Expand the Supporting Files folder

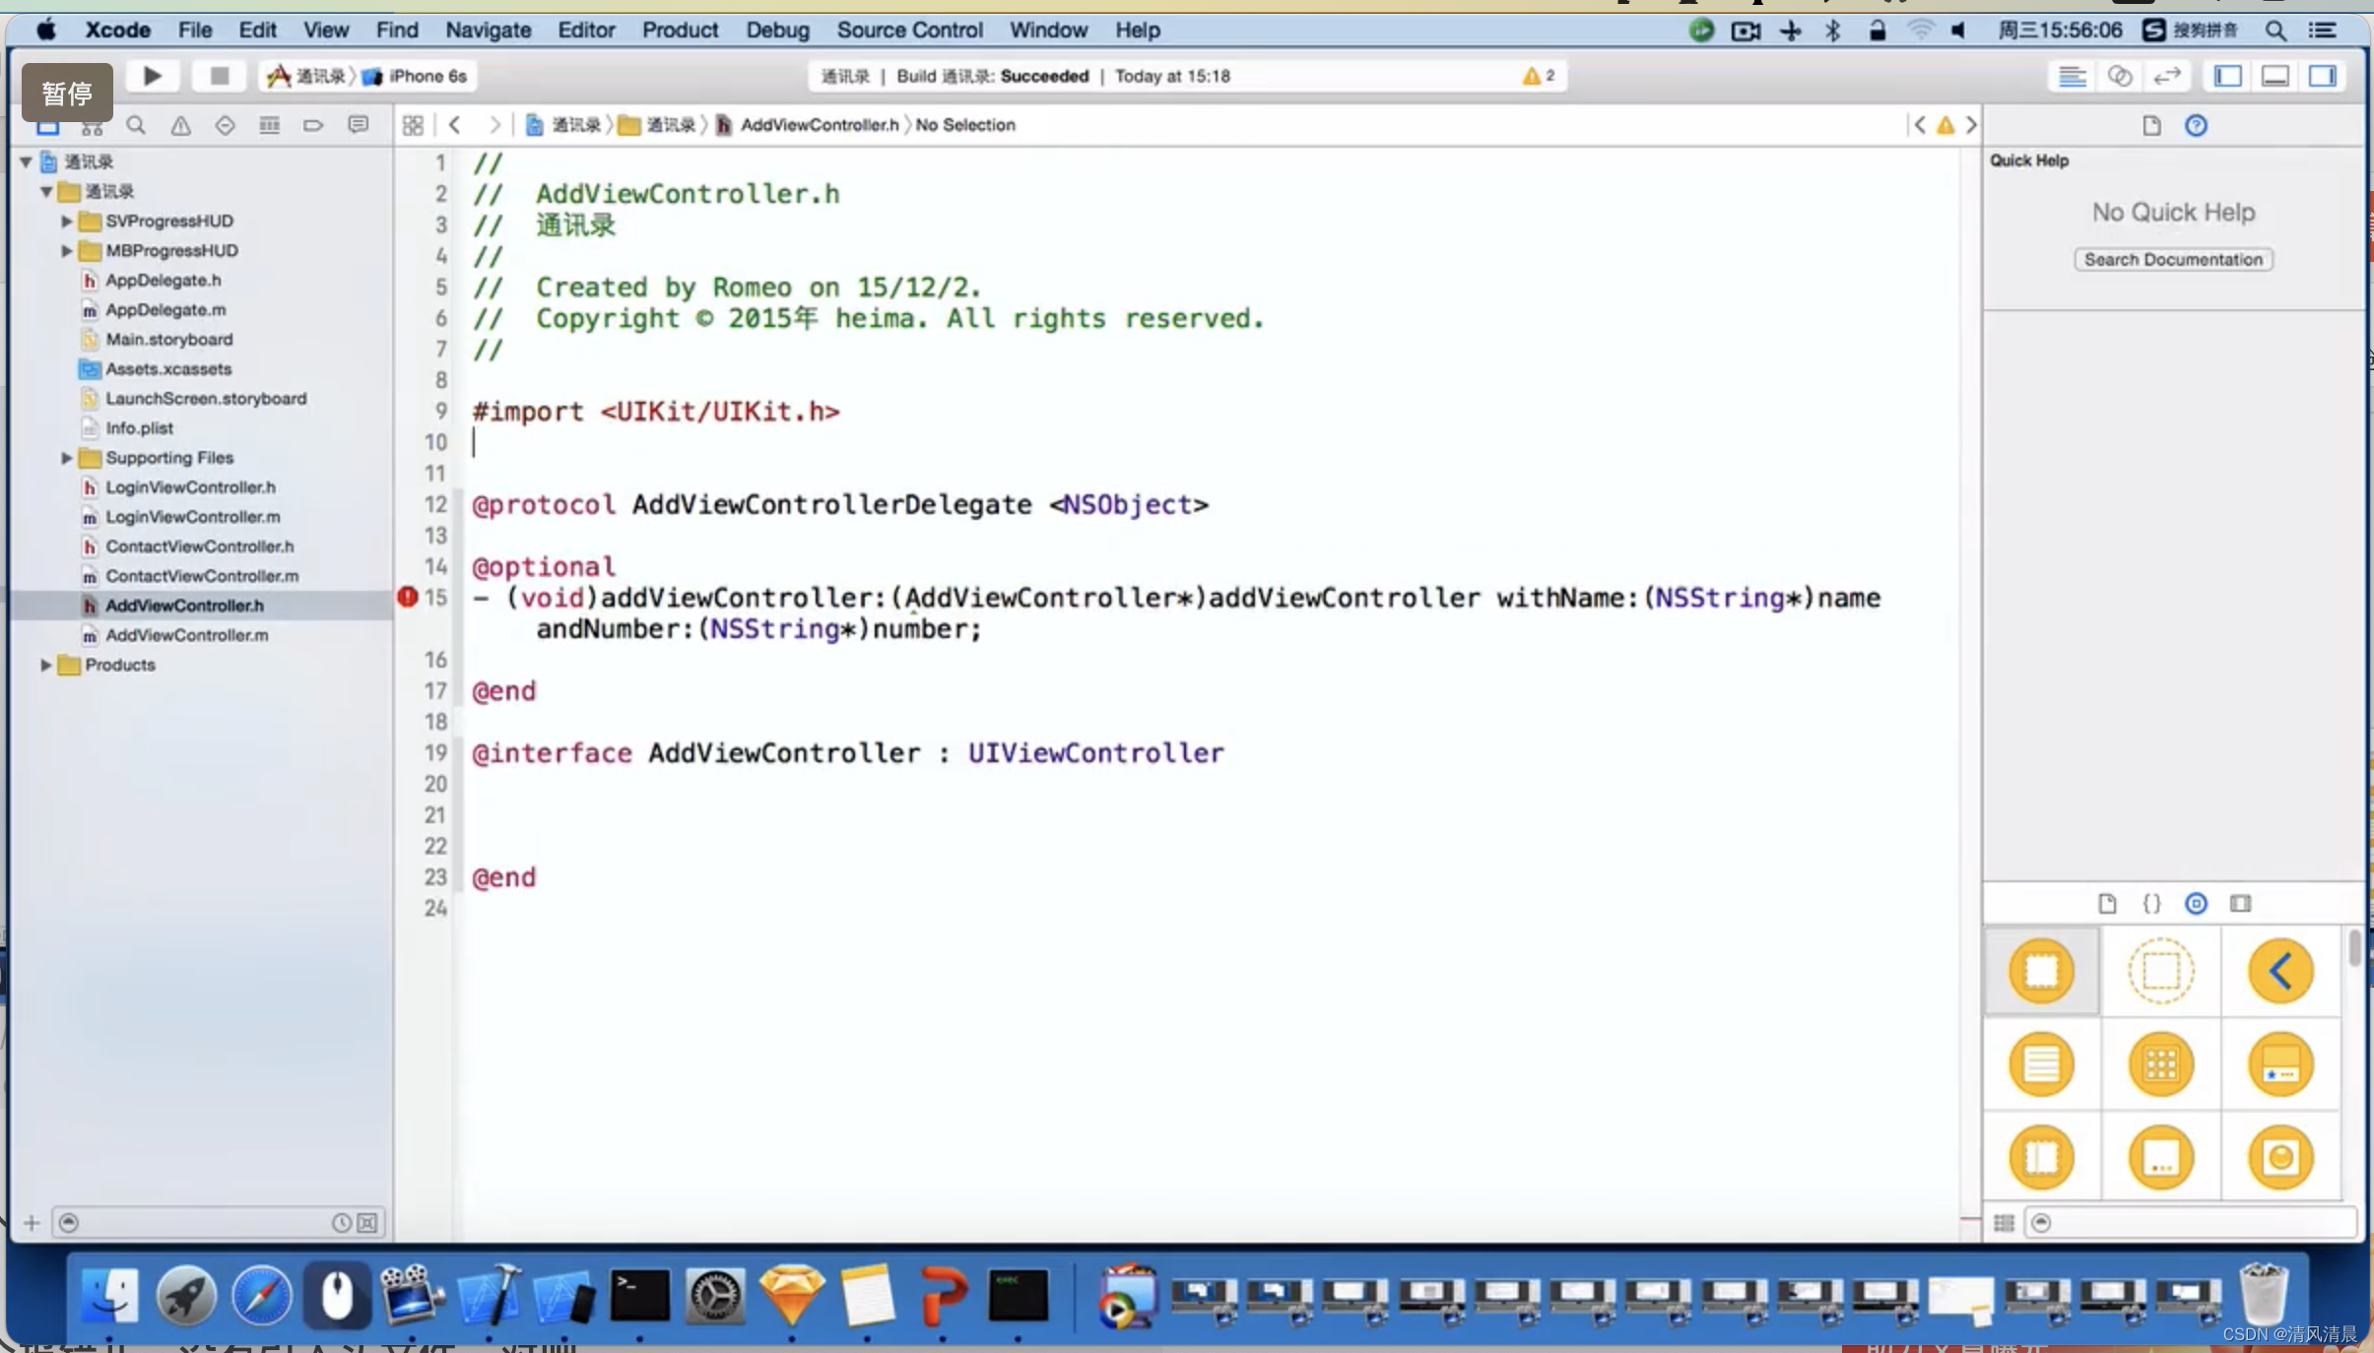(66, 458)
